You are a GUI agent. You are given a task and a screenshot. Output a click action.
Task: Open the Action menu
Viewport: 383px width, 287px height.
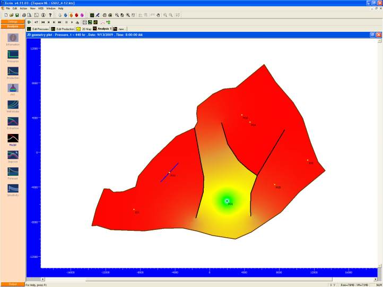point(23,8)
